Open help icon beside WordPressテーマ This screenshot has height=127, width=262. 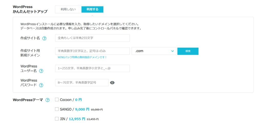(x=47, y=100)
